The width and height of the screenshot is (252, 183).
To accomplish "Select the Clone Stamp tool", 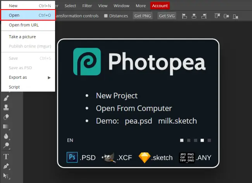I will point(6,107).
